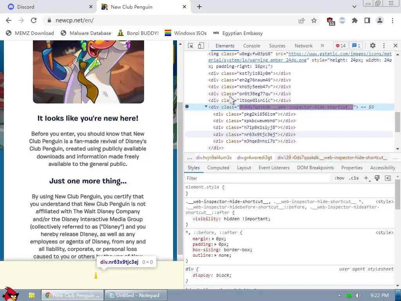The image size is (401, 301).
Task: Open the Accessibility tab
Action: click(383, 168)
